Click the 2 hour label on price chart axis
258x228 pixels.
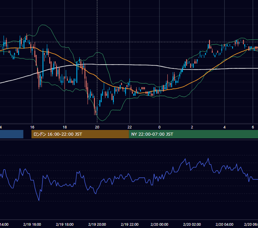(192, 127)
